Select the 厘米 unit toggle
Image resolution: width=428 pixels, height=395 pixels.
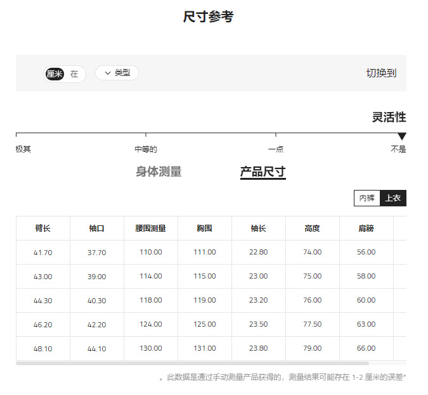pyautogui.click(x=55, y=74)
